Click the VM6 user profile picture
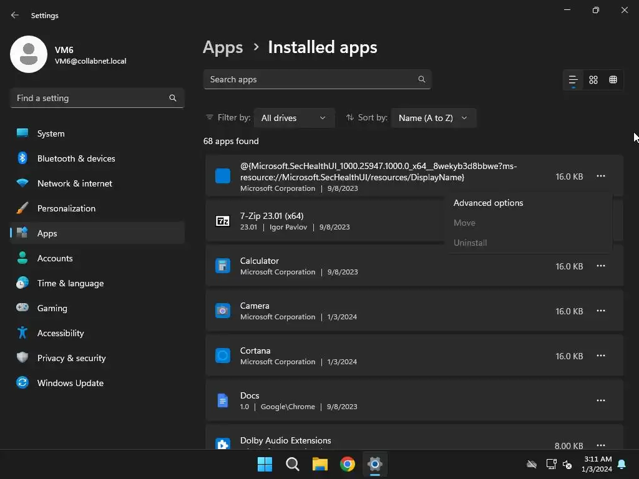This screenshot has width=639, height=479. [x=29, y=54]
